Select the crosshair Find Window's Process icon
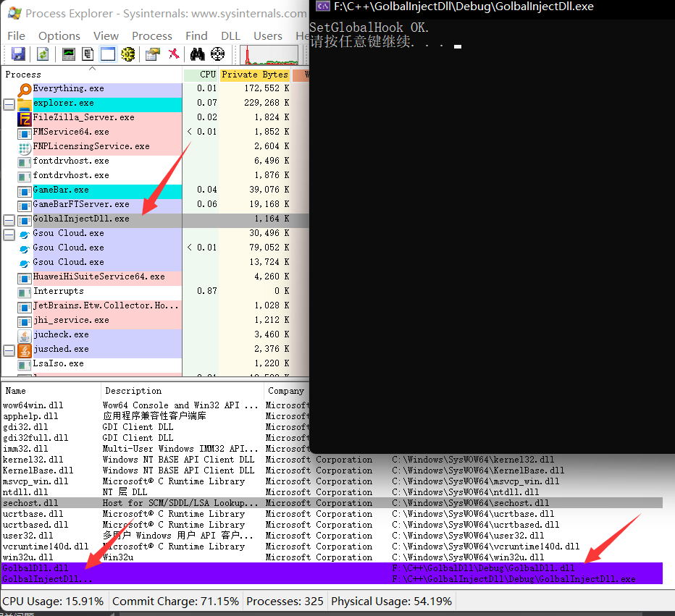The height and width of the screenshot is (616, 675). click(x=218, y=54)
